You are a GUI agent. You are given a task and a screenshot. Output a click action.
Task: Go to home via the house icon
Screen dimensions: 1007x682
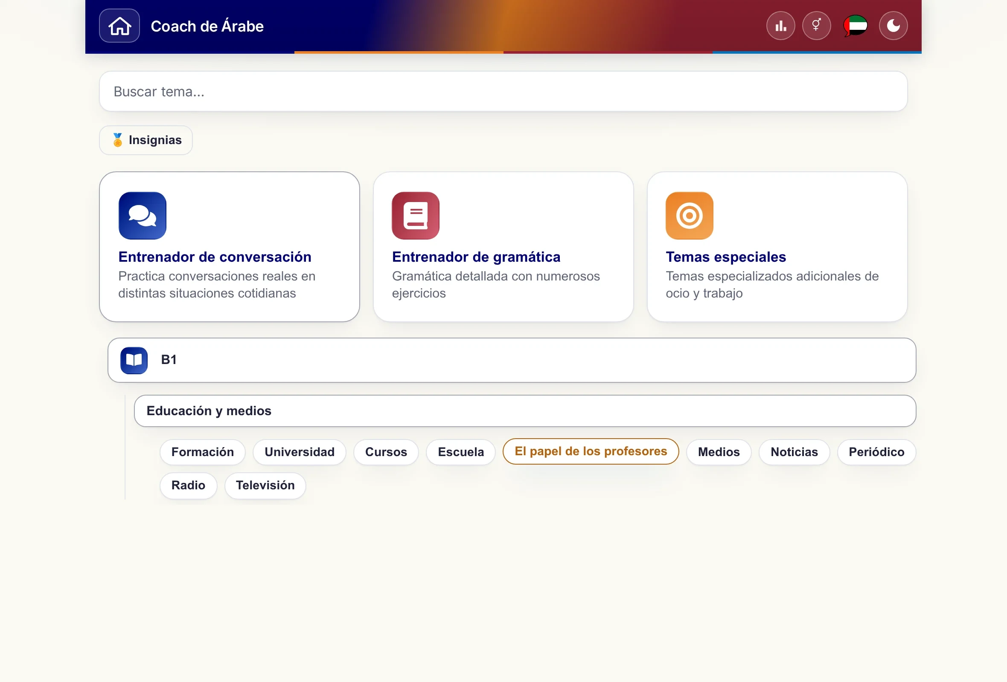point(119,26)
